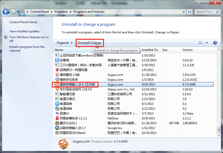Sort by the Version column header
This screenshot has height=153, width=223.
pyautogui.click(x=197, y=50)
